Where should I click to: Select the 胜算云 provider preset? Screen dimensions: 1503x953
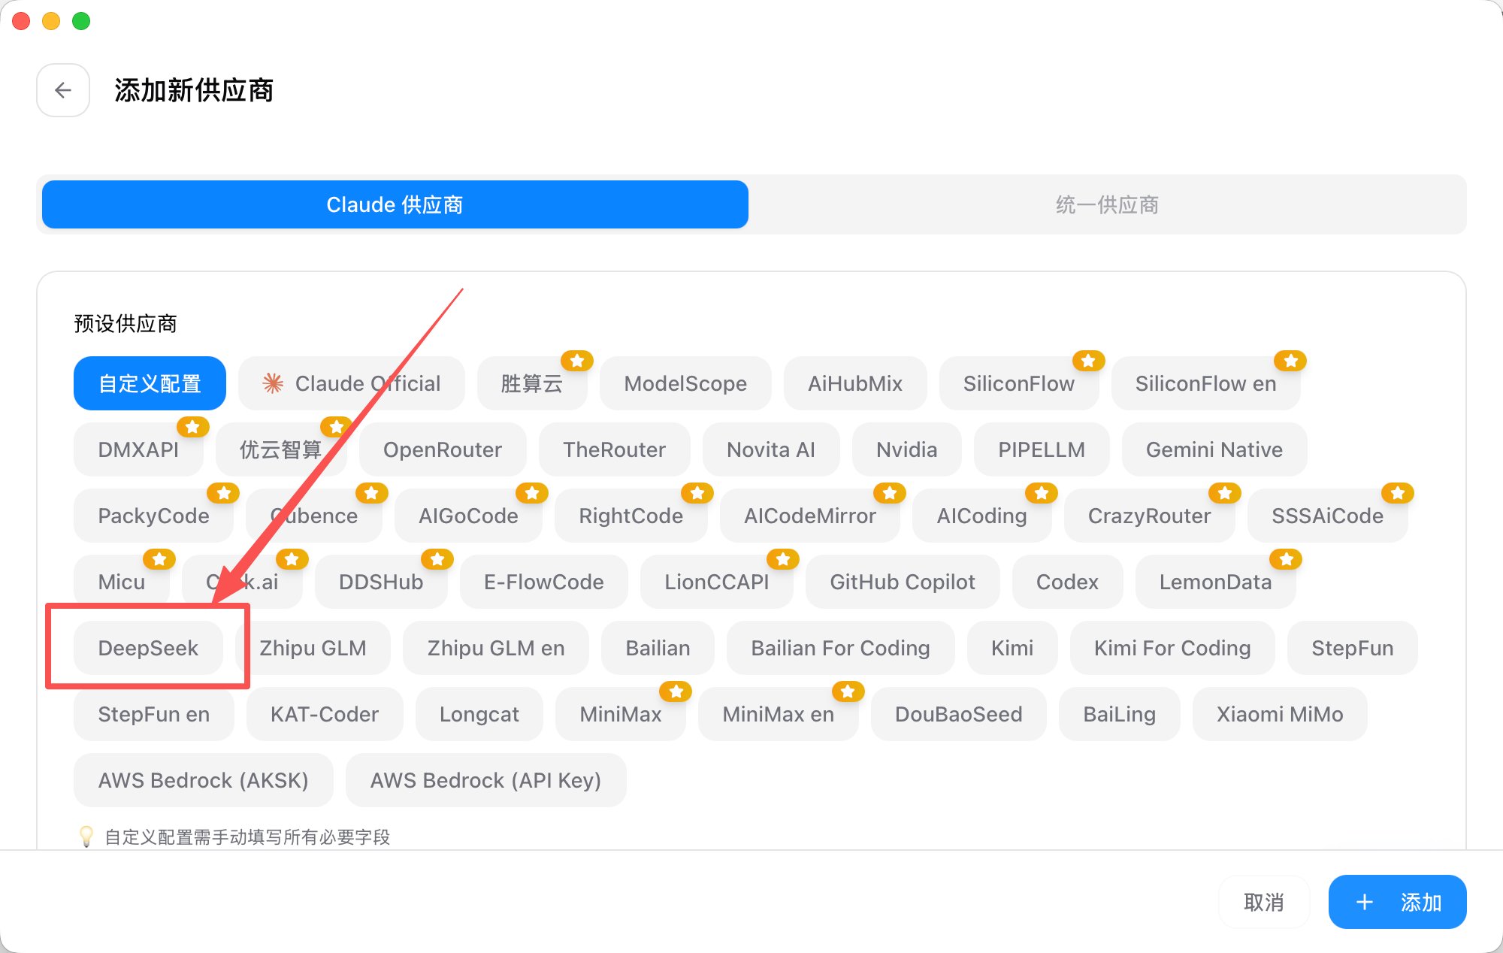pos(532,383)
